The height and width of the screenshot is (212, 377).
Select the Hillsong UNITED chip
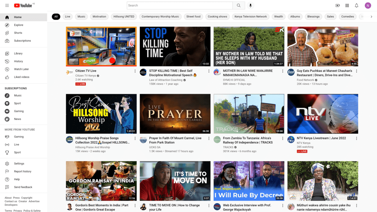pos(124,17)
